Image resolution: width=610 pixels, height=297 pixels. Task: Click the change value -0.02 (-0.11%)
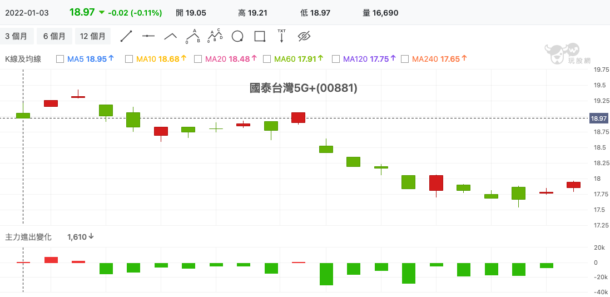click(x=135, y=13)
